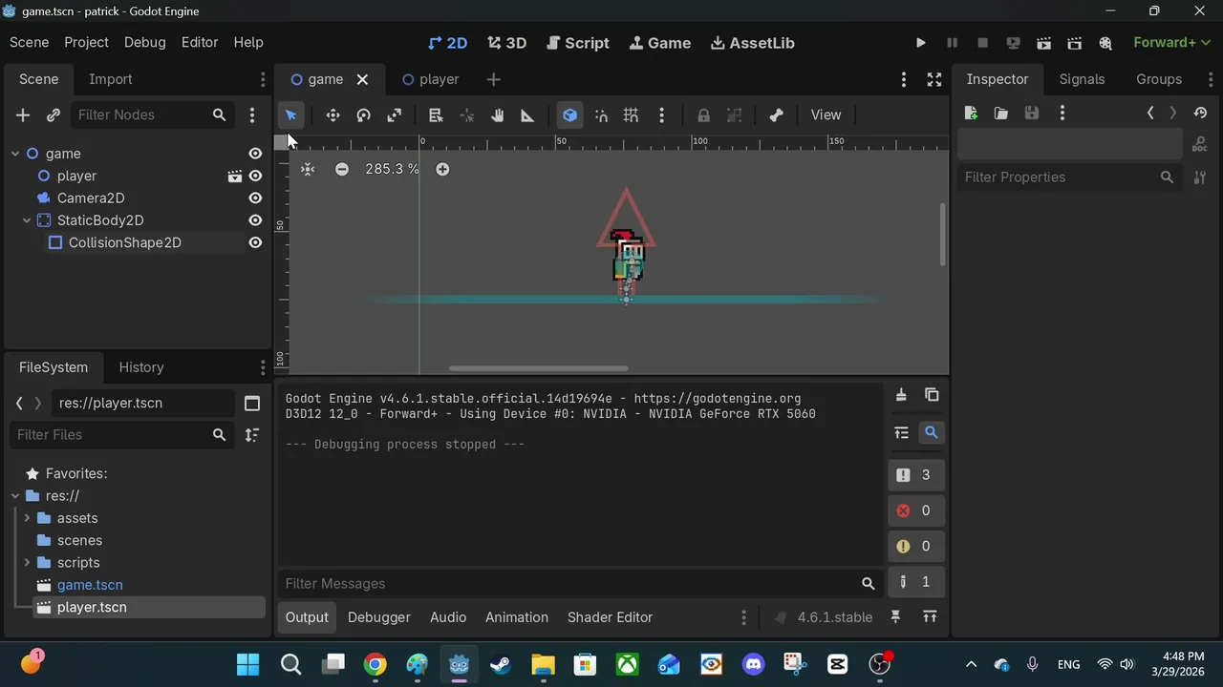Run the project with play button
This screenshot has height=687, width=1223.
(920, 43)
